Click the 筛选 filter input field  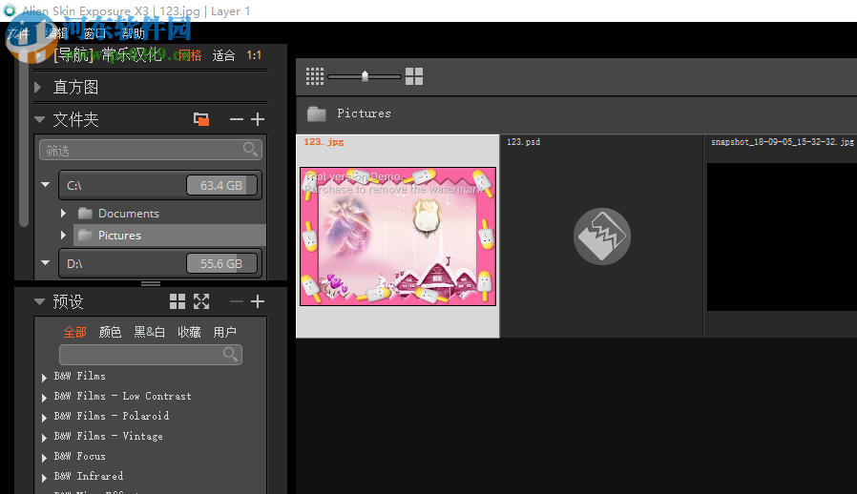coord(150,150)
